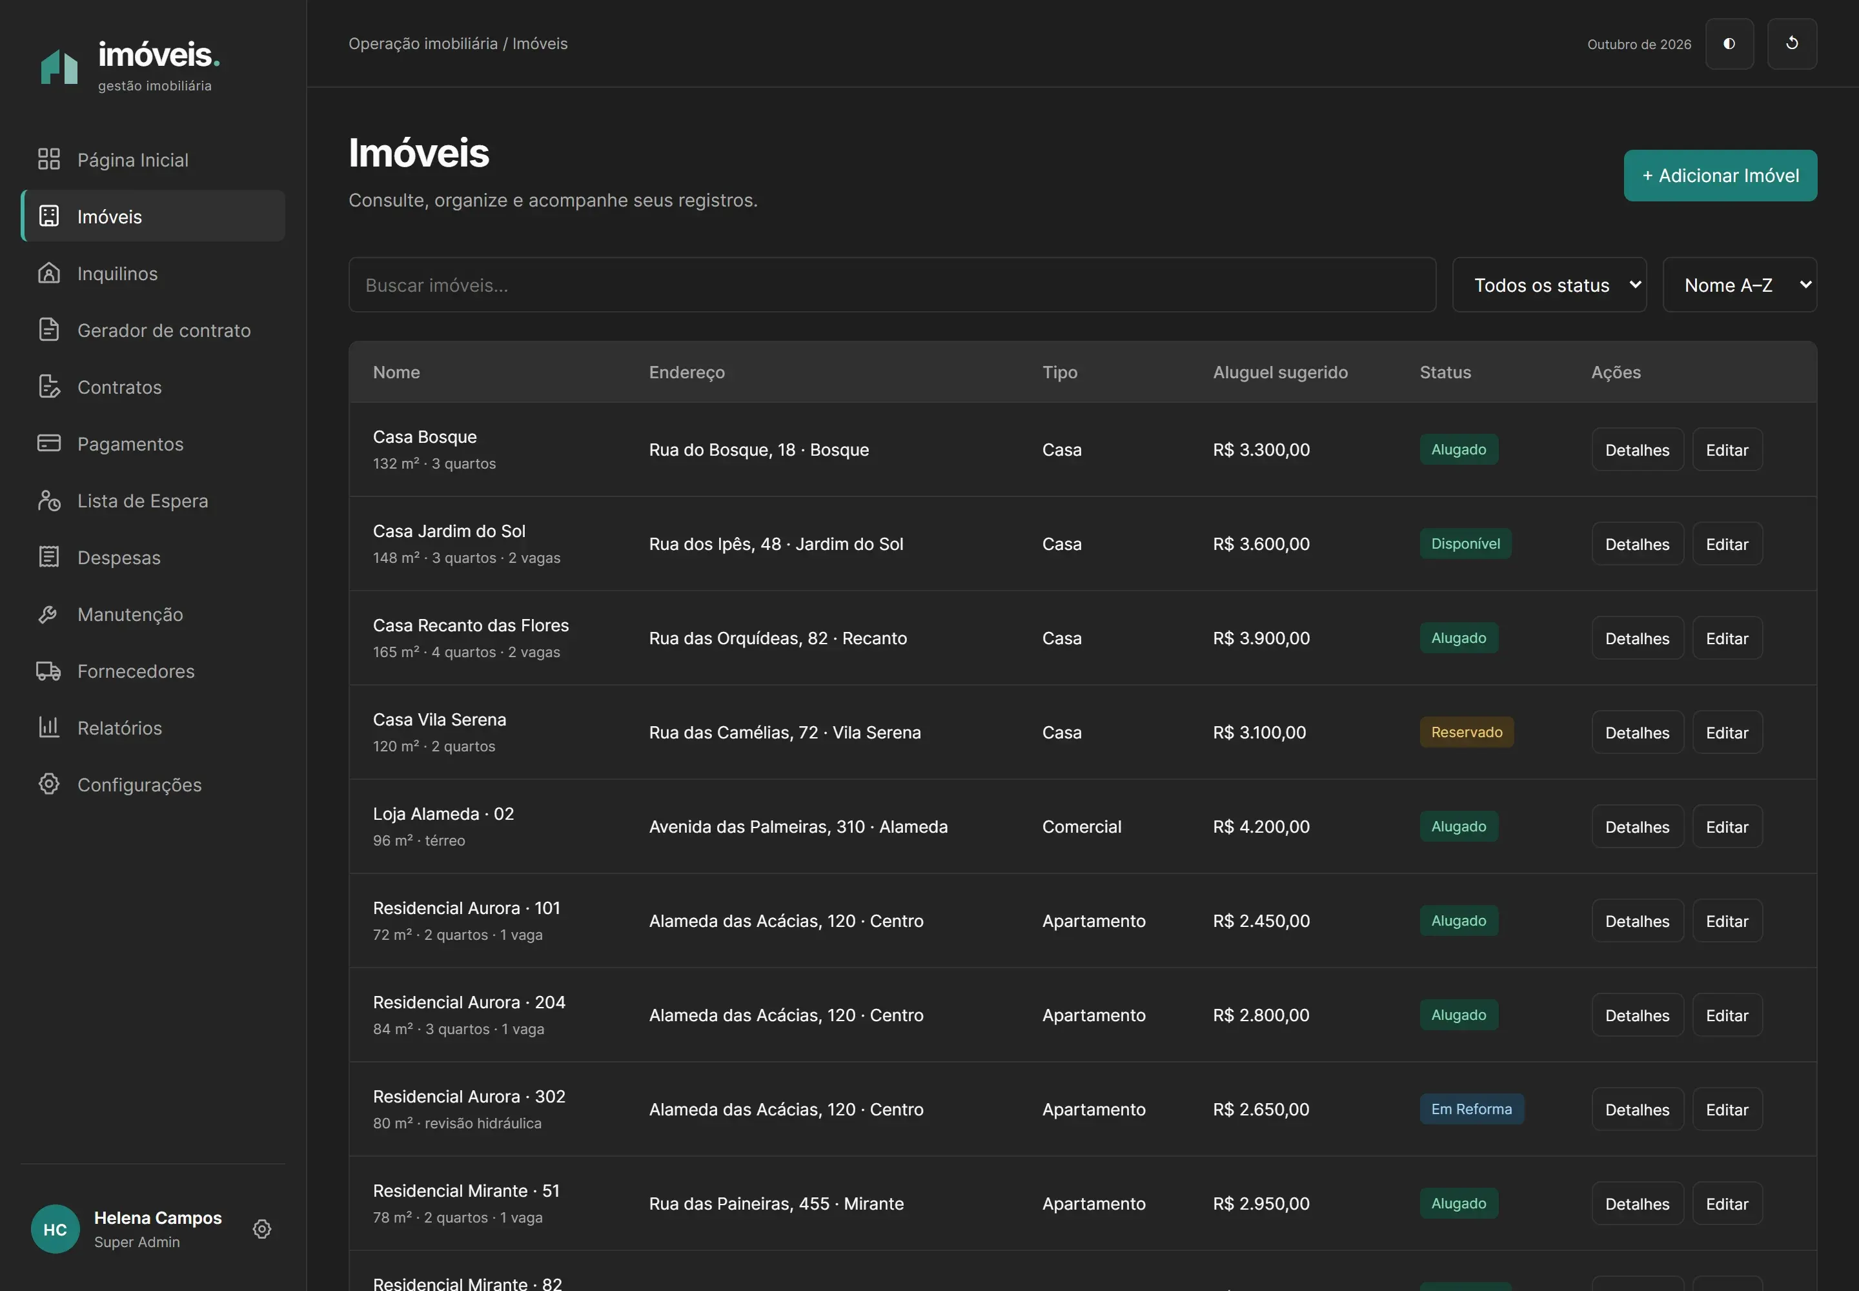
Task: Go to Inquilinos menu item
Action: pos(153,274)
